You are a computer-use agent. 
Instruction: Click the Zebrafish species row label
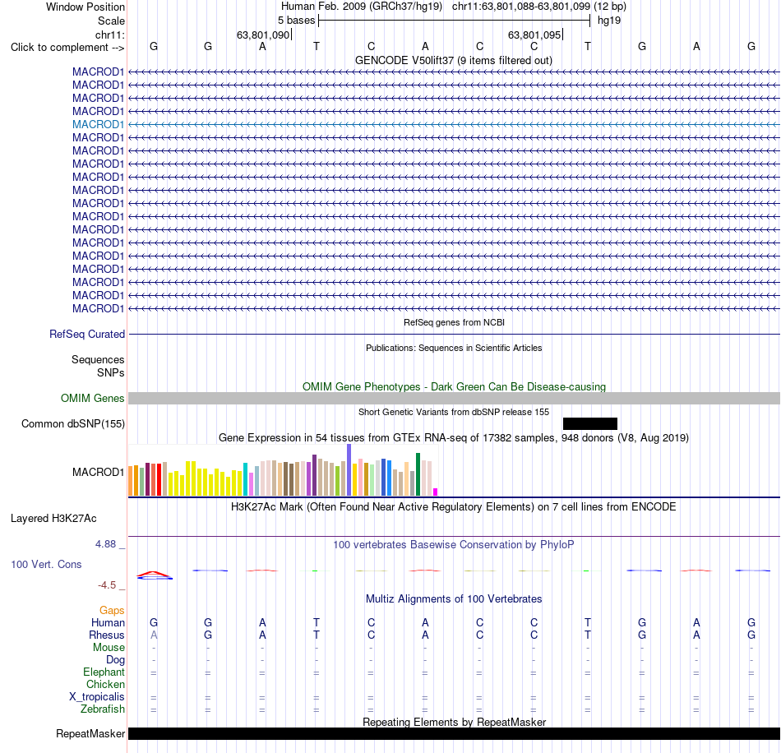click(103, 709)
